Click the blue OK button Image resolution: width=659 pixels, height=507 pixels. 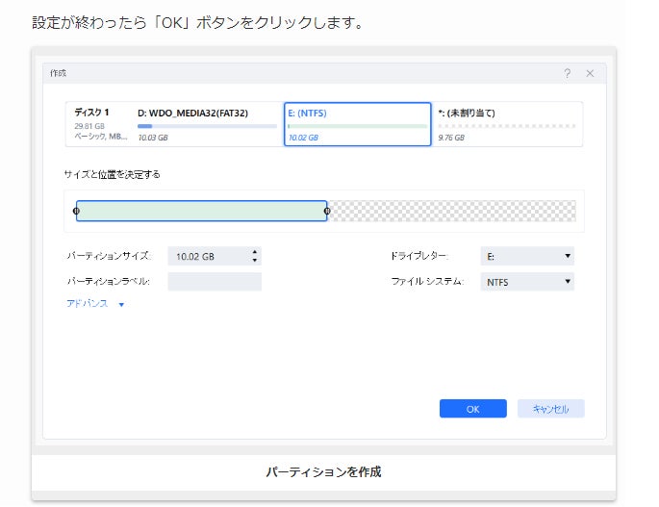(472, 409)
